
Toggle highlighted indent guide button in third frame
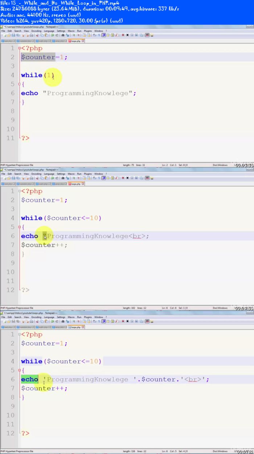pyautogui.click(x=104, y=321)
